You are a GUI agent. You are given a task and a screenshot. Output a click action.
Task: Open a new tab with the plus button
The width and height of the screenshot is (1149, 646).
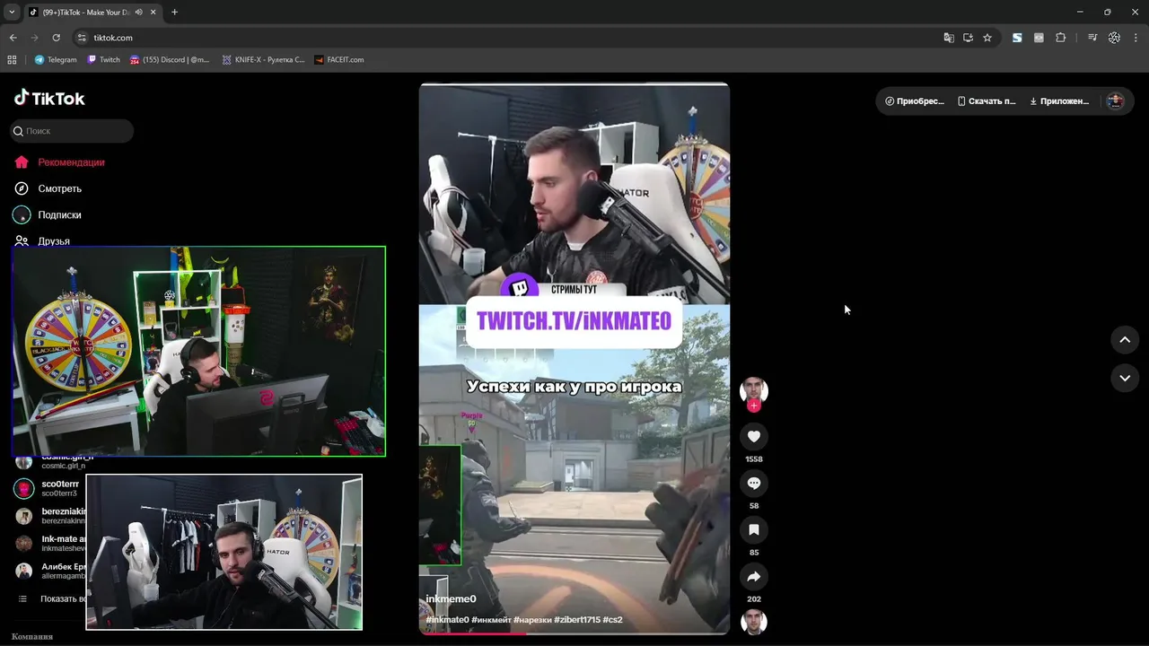[174, 12]
